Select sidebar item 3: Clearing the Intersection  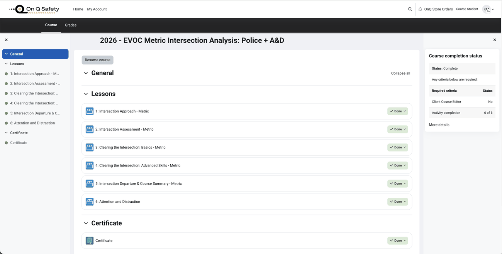35,93
